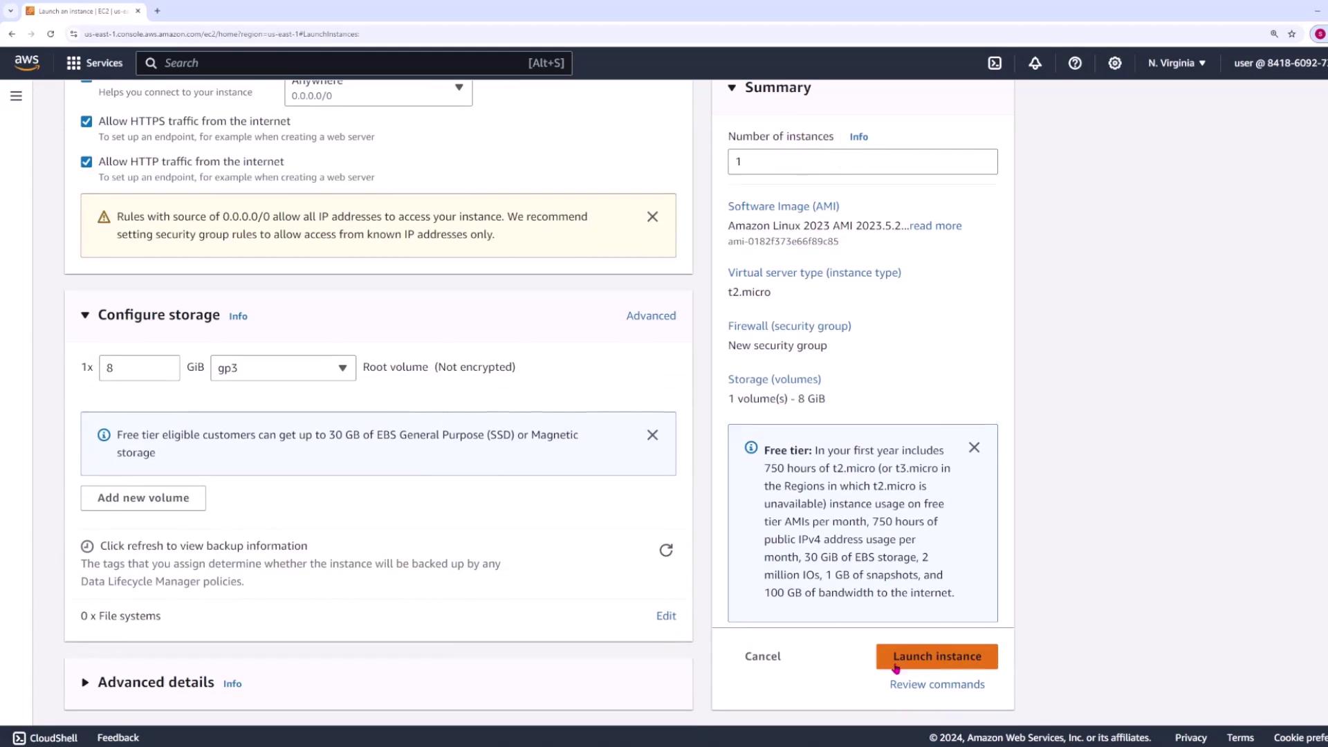The height and width of the screenshot is (747, 1328).
Task: Open the notifications bell icon
Action: pos(1035,63)
